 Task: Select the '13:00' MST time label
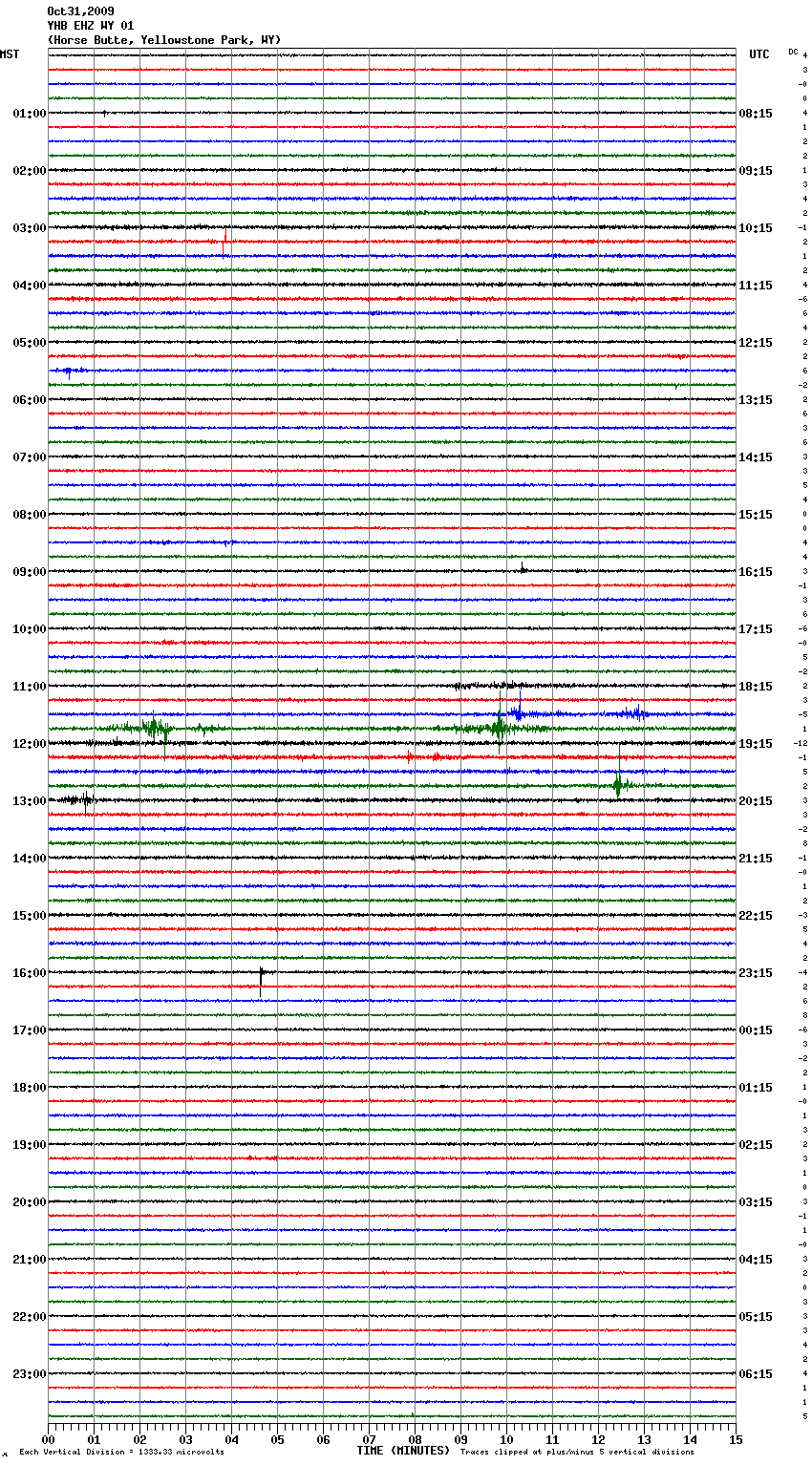(30, 801)
